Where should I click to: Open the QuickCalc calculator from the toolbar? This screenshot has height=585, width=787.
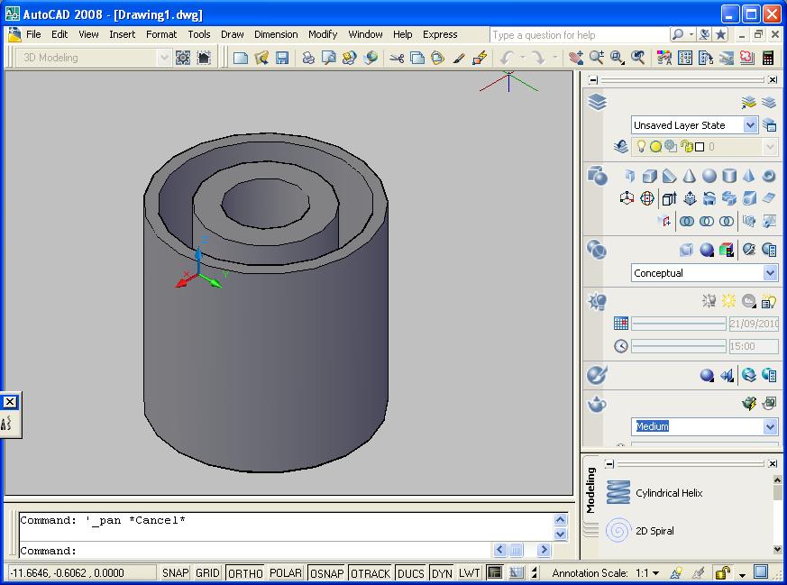click(767, 57)
